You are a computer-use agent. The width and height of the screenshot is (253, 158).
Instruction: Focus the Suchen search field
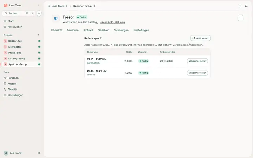tap(19, 13)
